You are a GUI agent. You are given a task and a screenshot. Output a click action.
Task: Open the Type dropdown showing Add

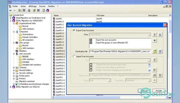pos(110,80)
